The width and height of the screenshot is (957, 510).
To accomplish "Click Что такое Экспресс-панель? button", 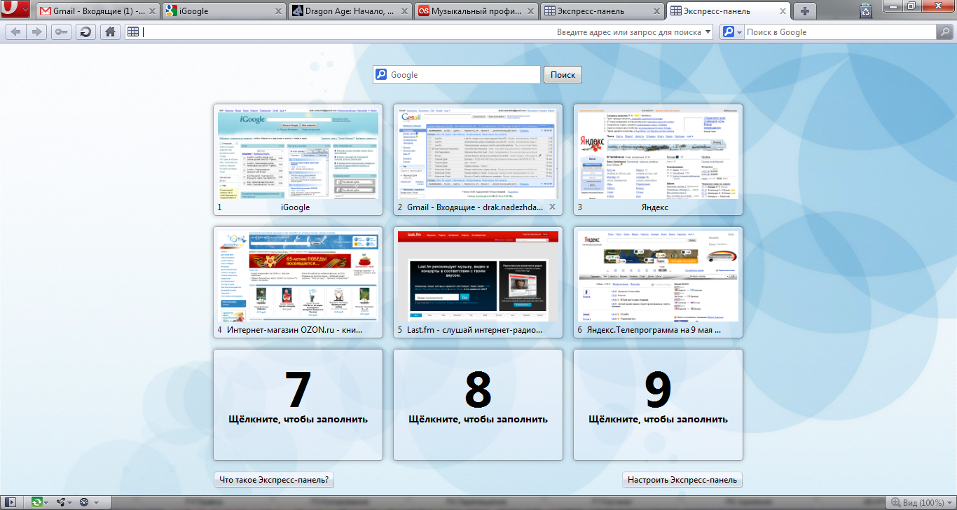I will point(274,480).
